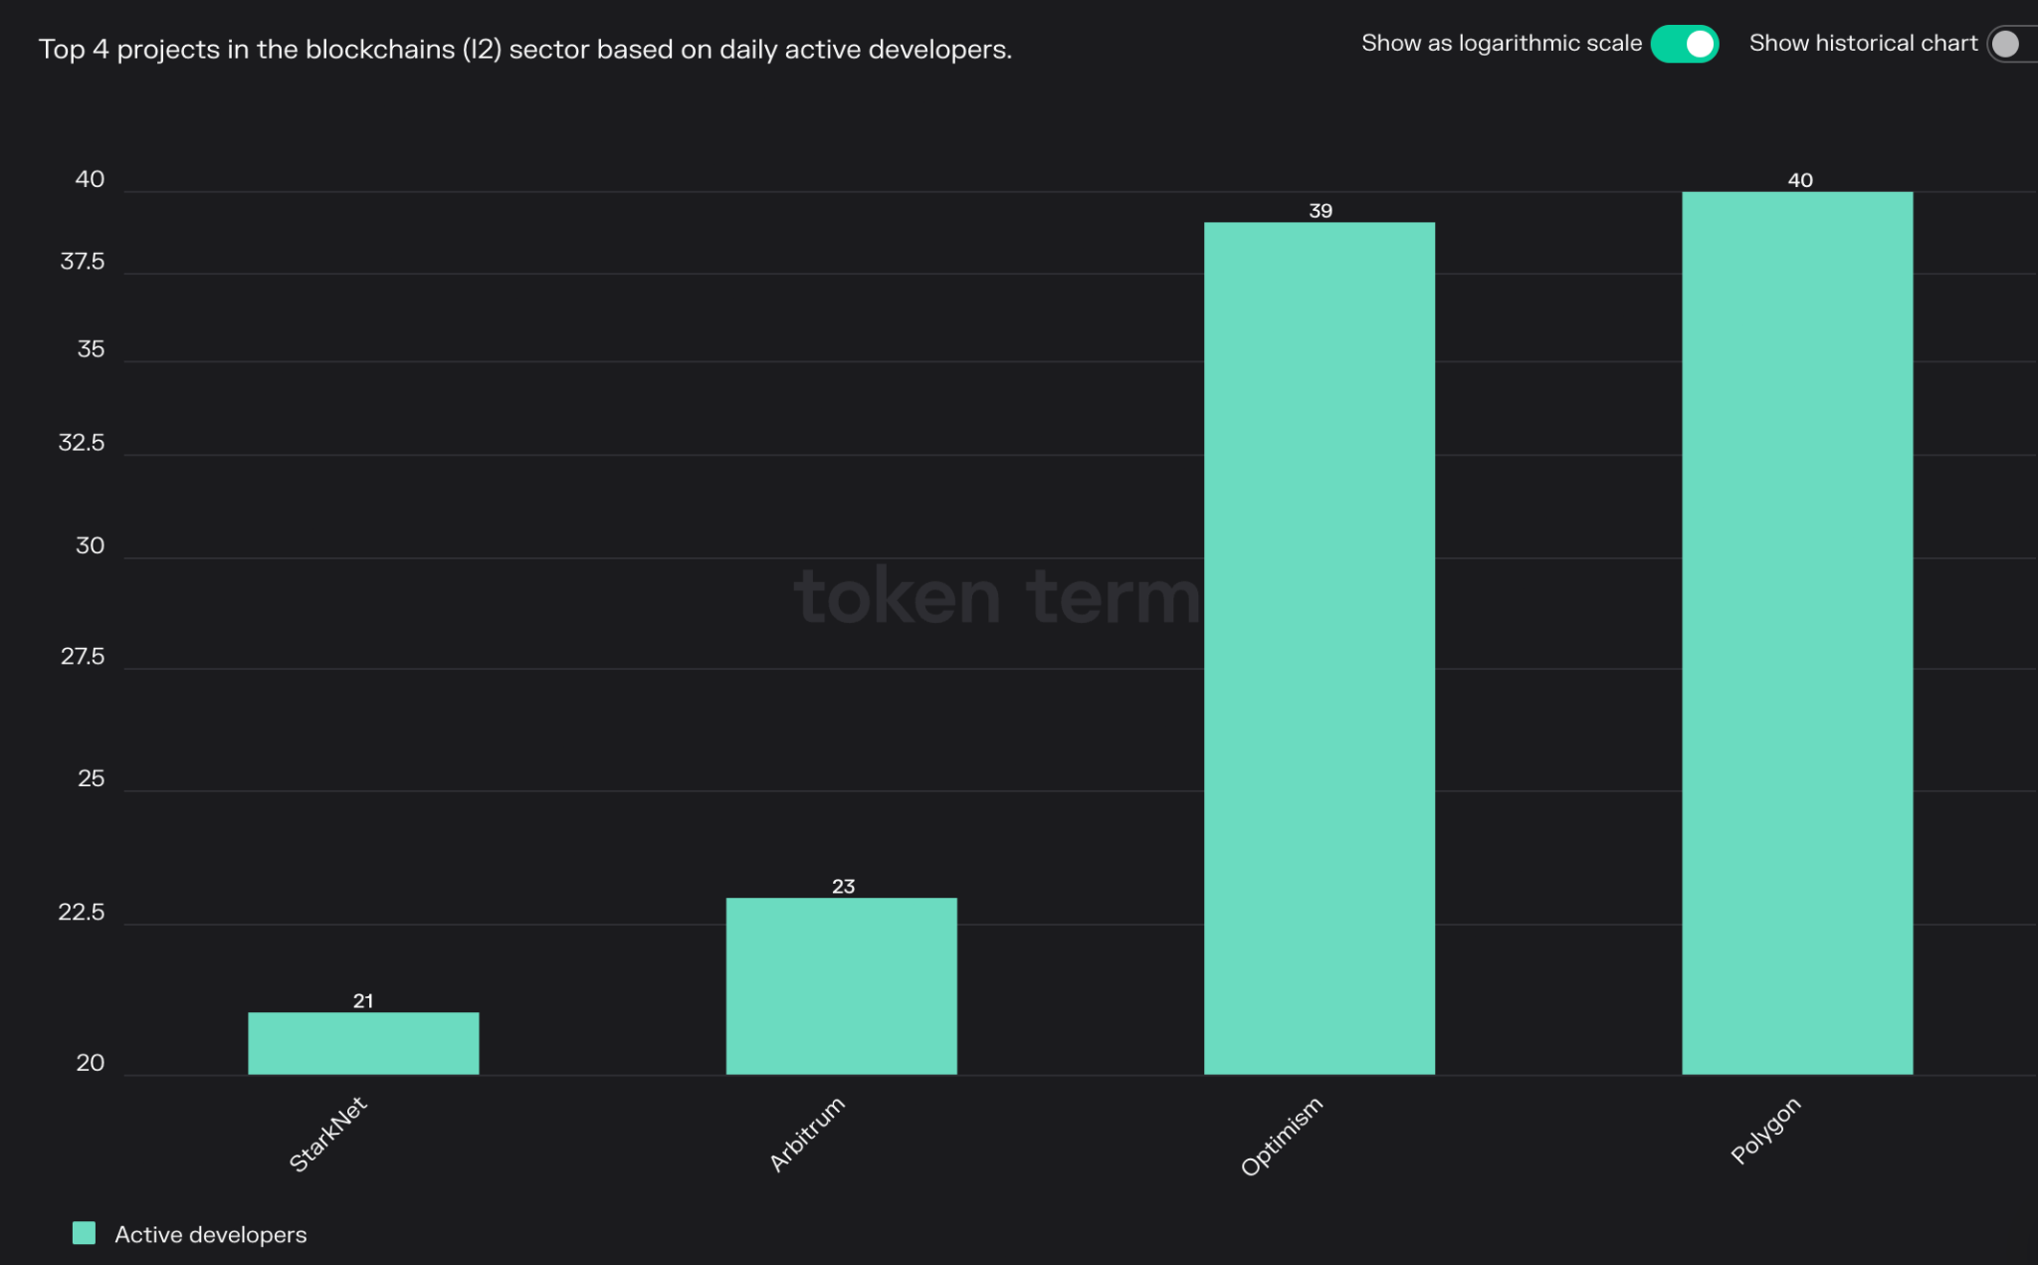Click the Optimism axis label
Screen dimensions: 2038x1265
[x=1282, y=1135]
